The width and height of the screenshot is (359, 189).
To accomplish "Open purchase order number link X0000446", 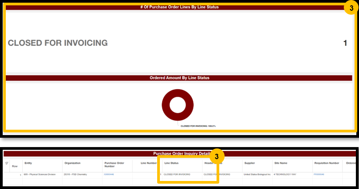I will click(x=109, y=174).
